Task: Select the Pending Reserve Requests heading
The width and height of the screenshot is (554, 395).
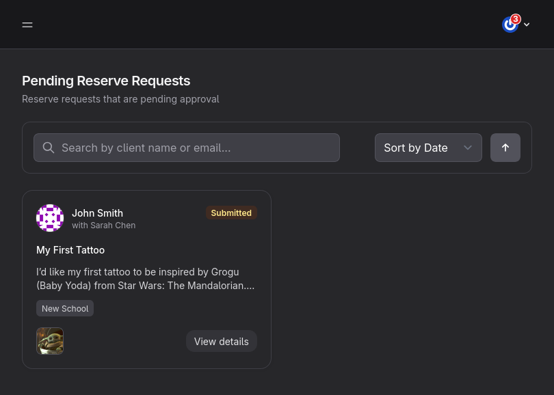Action: [x=106, y=81]
